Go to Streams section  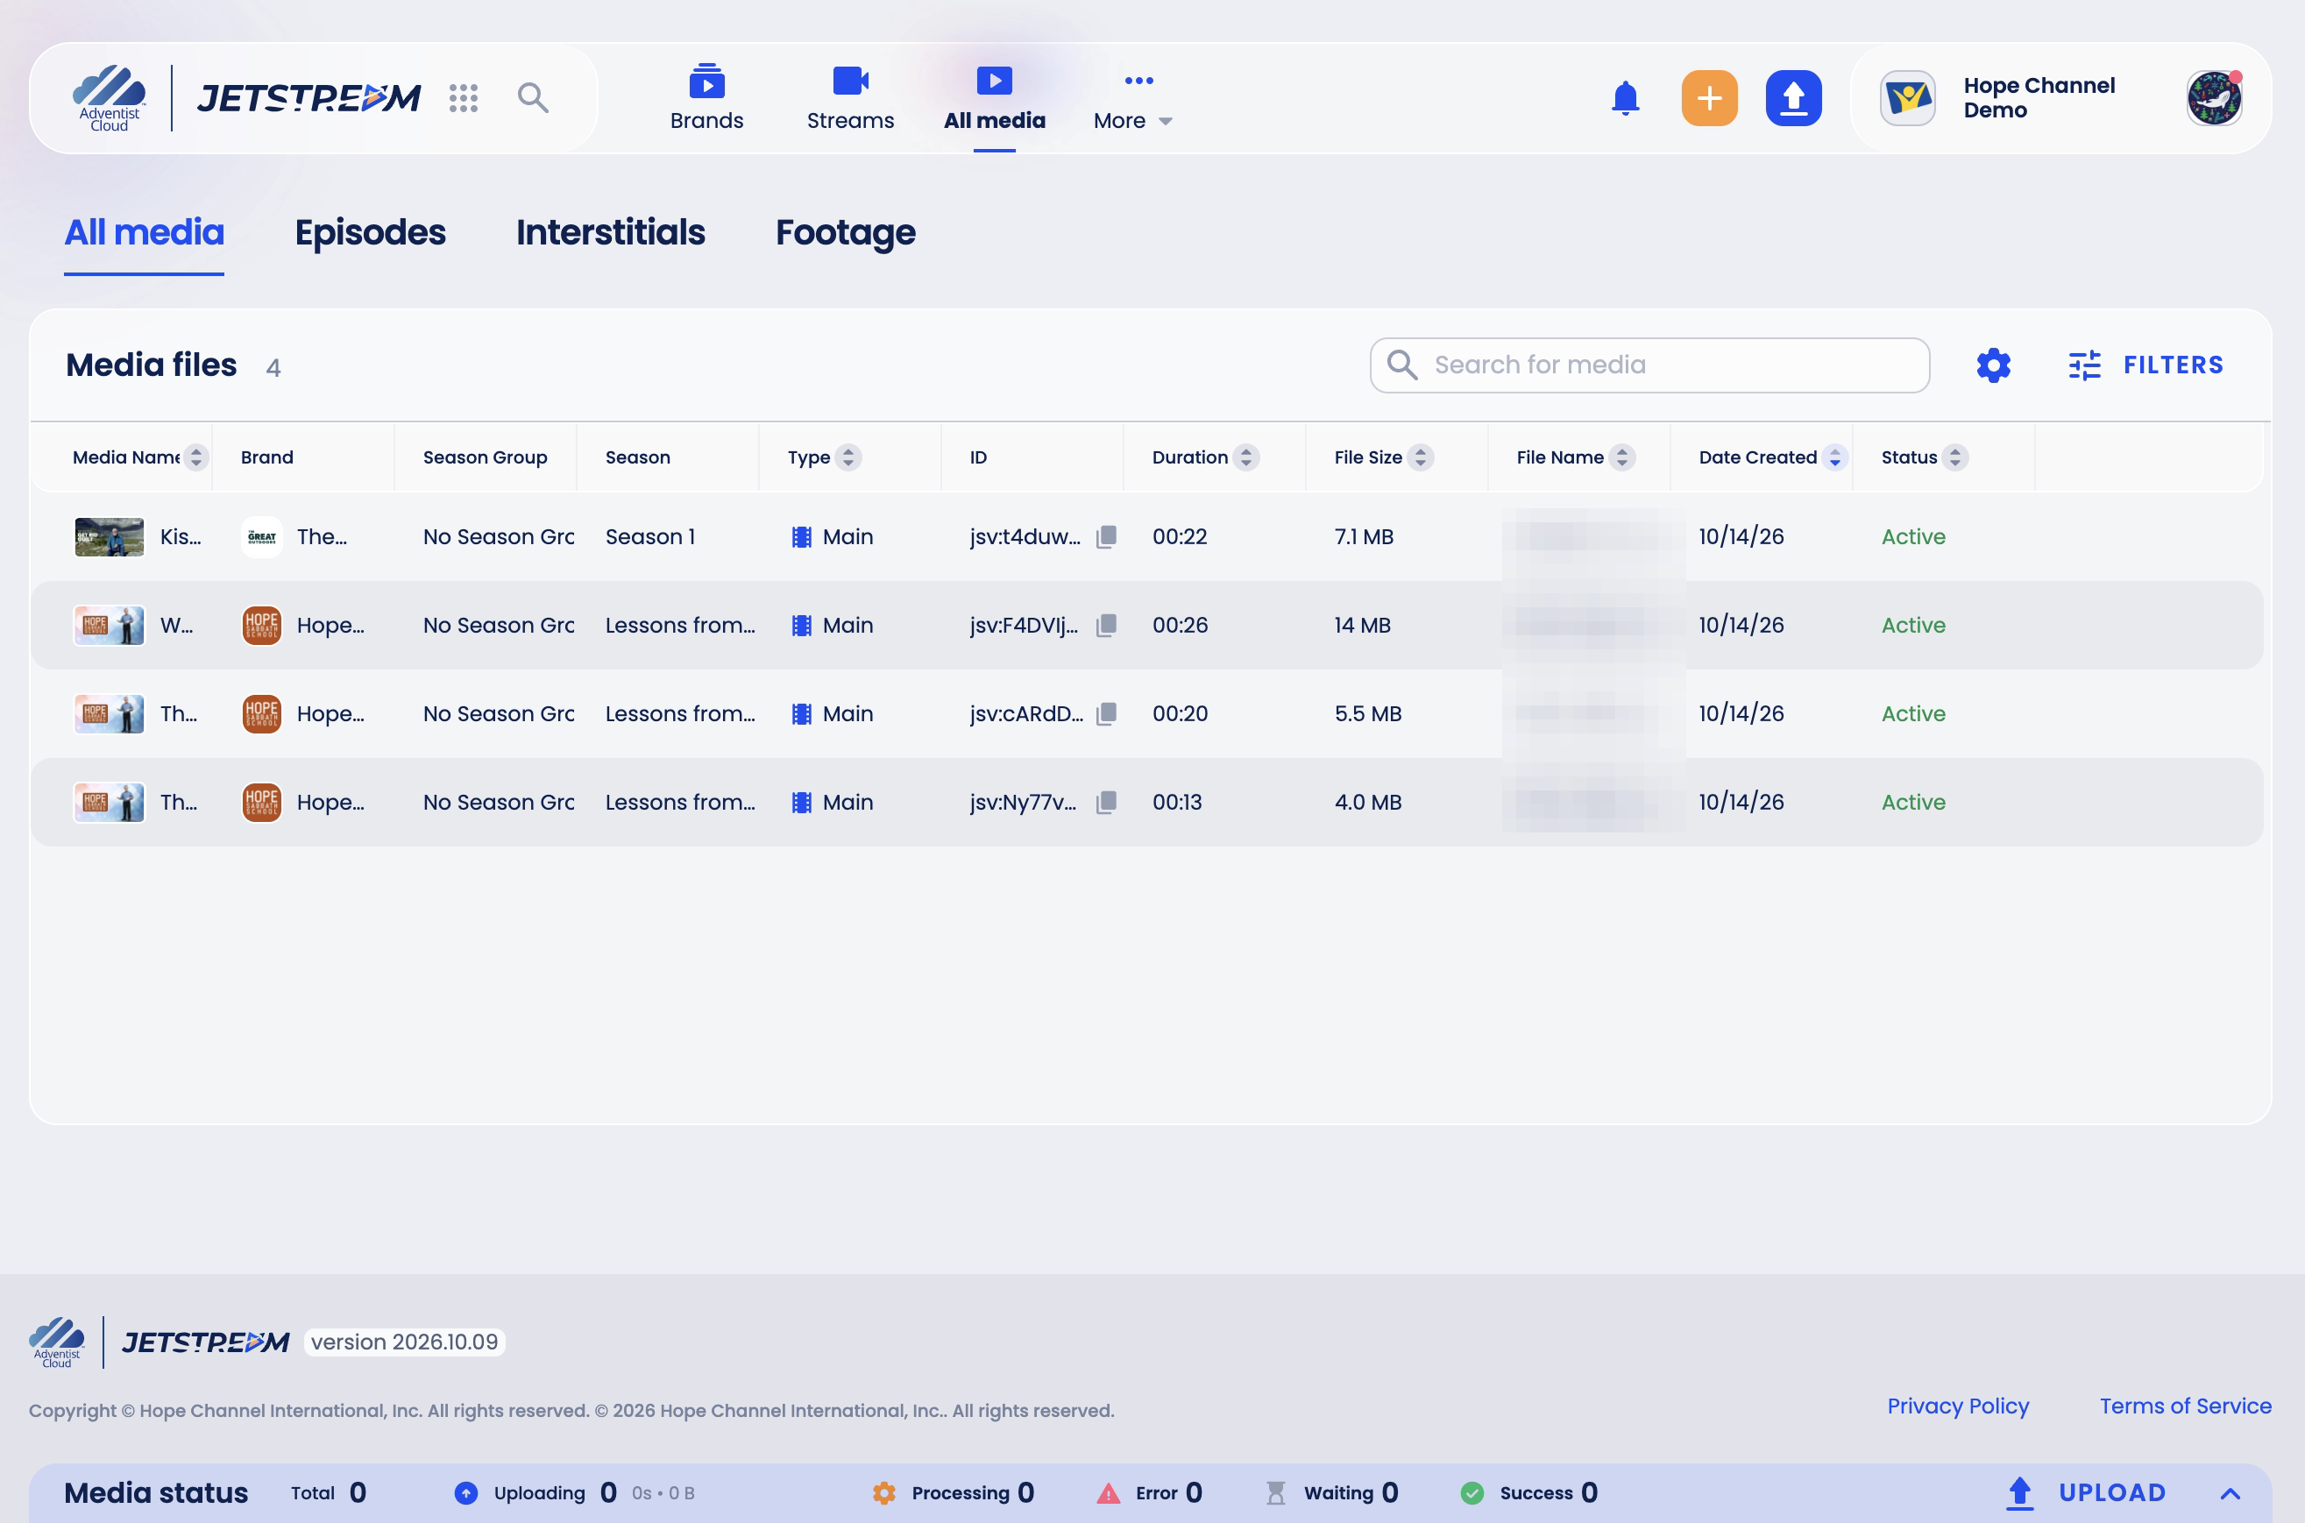pos(850,98)
